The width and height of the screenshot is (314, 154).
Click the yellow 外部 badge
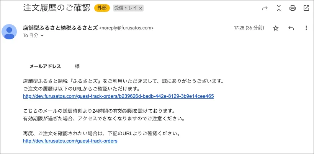[x=102, y=8]
